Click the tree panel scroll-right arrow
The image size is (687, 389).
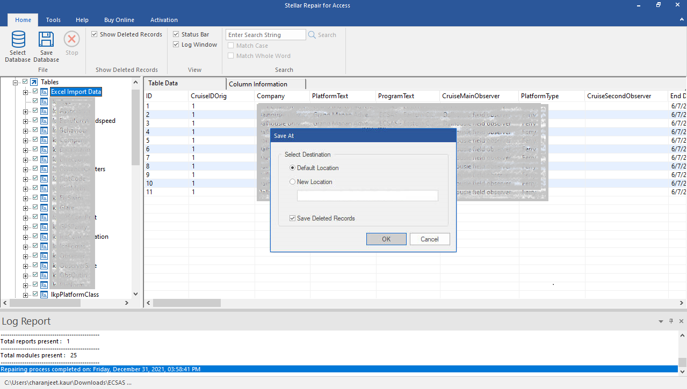click(127, 303)
